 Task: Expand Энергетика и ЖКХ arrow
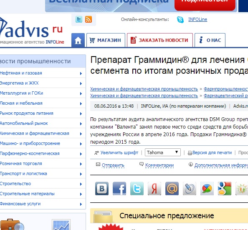81,83
